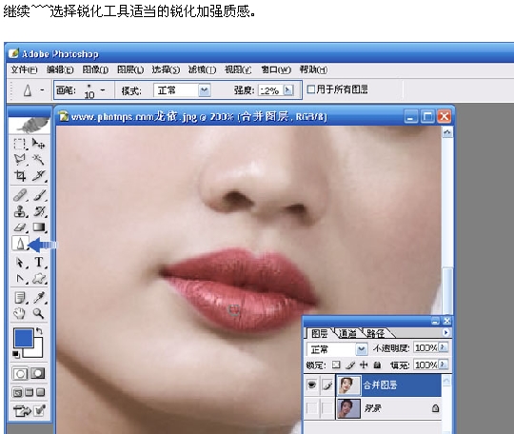The width and height of the screenshot is (514, 434).
Task: Reset to default black and white colors
Action: coord(16,354)
